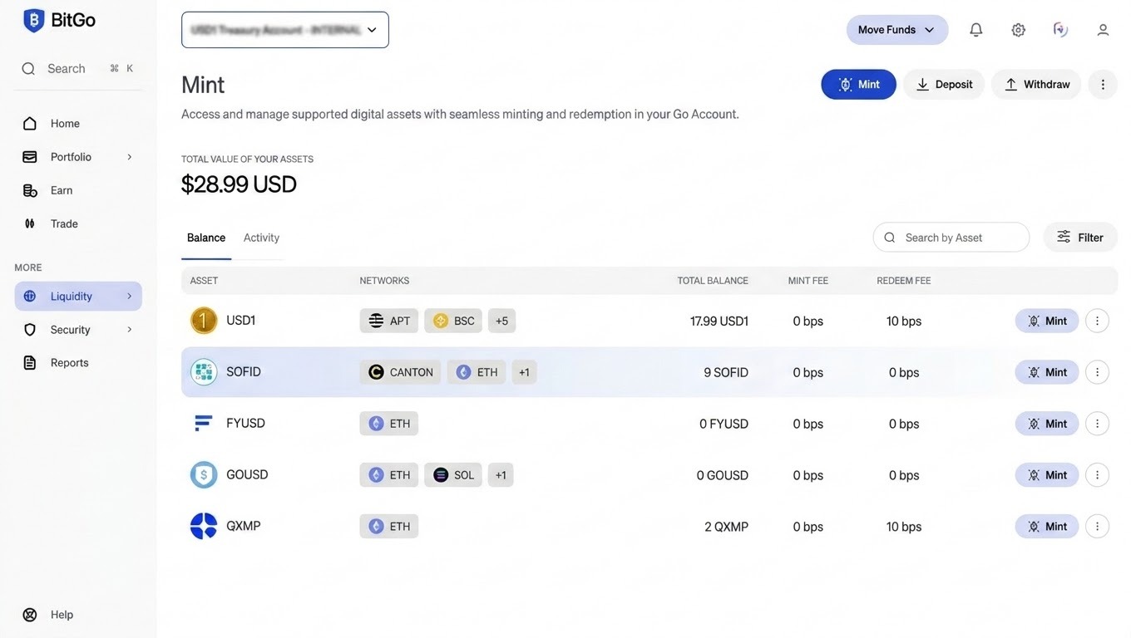
Task: Click the CANTON network chip
Action: pos(401,372)
